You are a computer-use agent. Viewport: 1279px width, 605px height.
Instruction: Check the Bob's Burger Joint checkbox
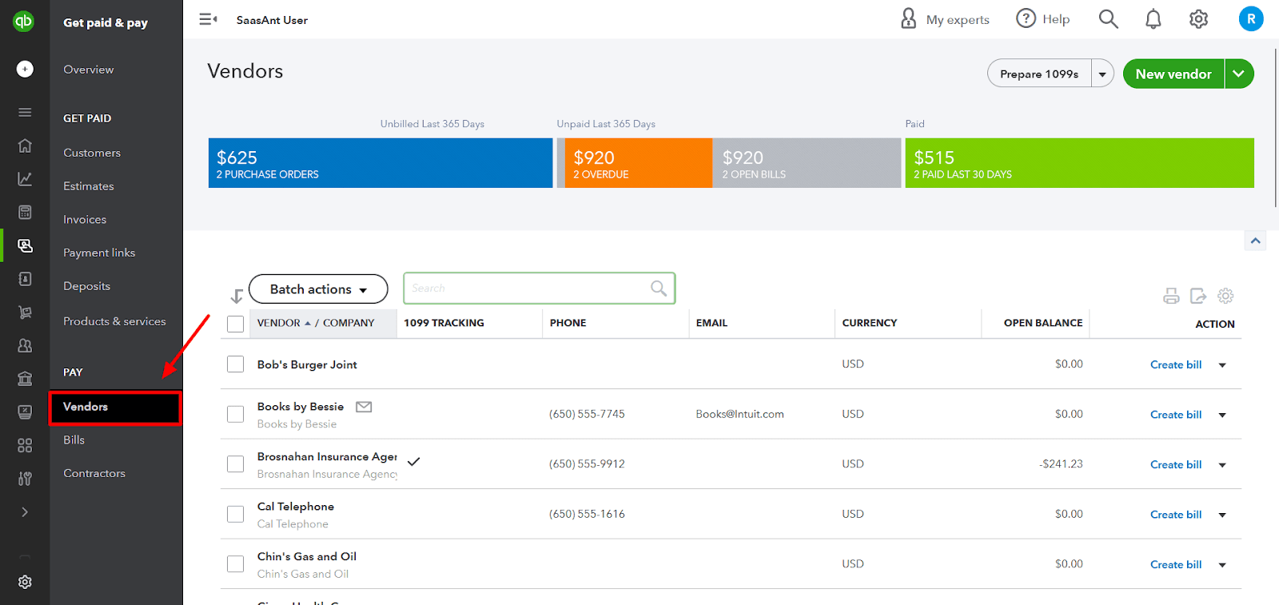[235, 364]
